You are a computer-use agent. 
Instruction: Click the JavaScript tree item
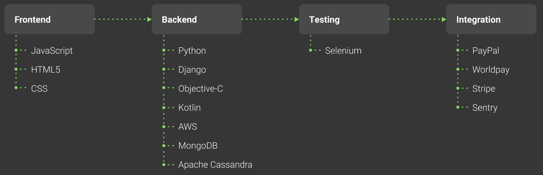52,51
